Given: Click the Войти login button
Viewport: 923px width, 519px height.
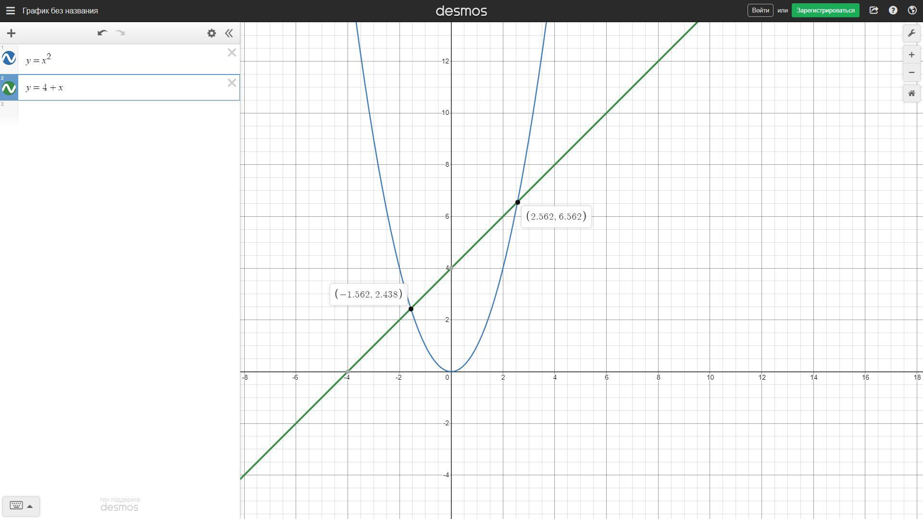Looking at the screenshot, I should point(760,11).
